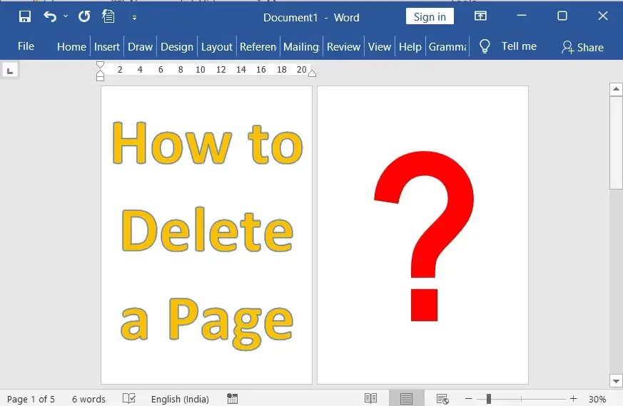The image size is (623, 406).
Task: Click the zoom out minus button
Action: (x=468, y=398)
